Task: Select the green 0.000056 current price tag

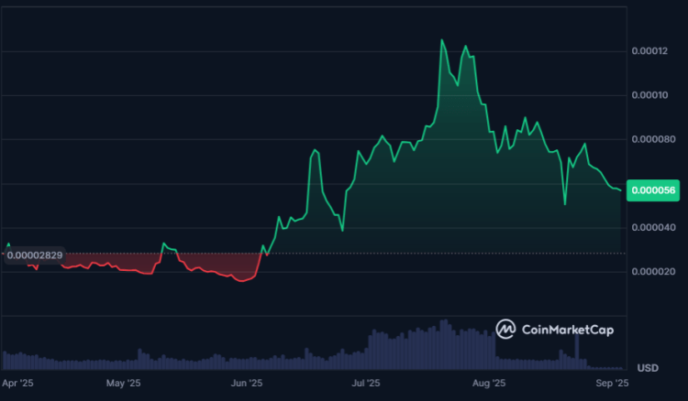Action: tap(653, 190)
